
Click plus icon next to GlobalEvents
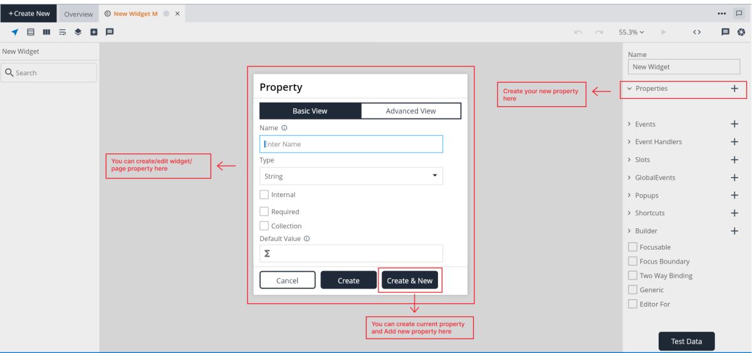point(734,177)
